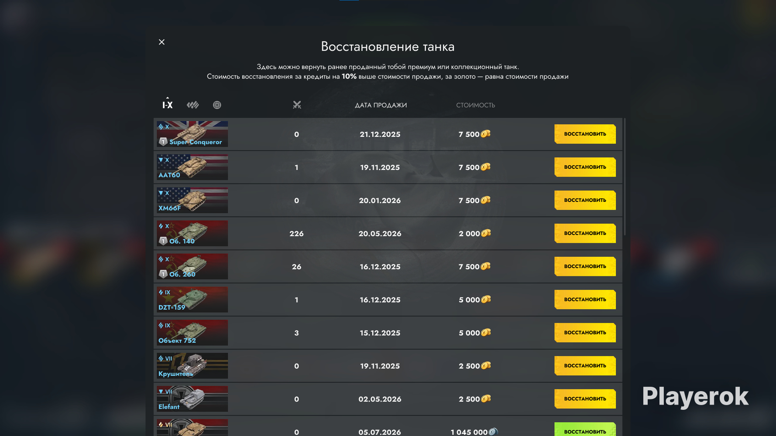
Task: Sort by СТОИМОСТЬ column header
Action: point(475,105)
